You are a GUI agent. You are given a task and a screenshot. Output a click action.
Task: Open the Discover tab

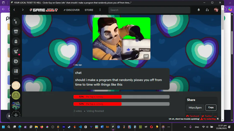click(x=72, y=10)
